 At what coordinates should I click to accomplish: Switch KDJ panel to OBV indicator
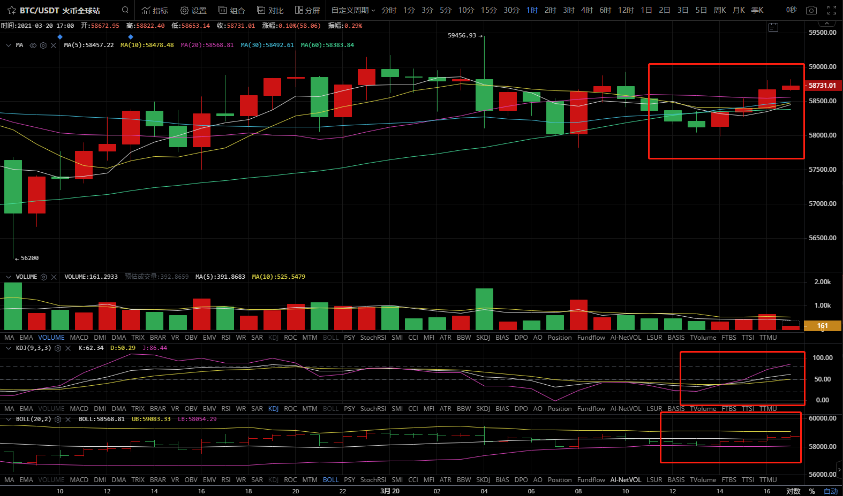click(x=191, y=409)
